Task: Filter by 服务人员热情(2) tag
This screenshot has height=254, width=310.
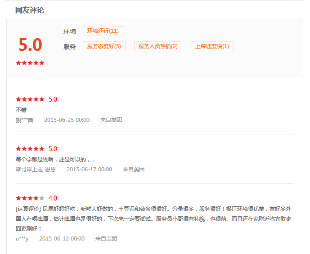Action: pos(158,46)
